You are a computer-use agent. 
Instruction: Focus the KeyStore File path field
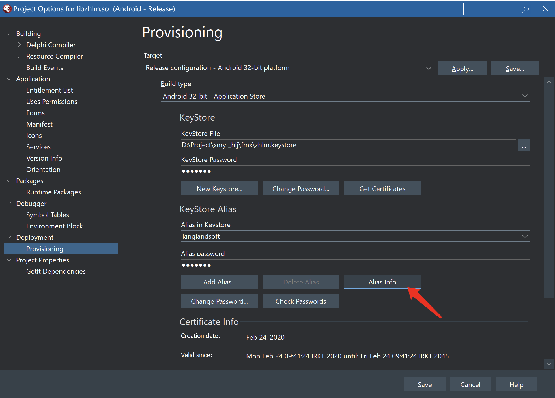[349, 145]
